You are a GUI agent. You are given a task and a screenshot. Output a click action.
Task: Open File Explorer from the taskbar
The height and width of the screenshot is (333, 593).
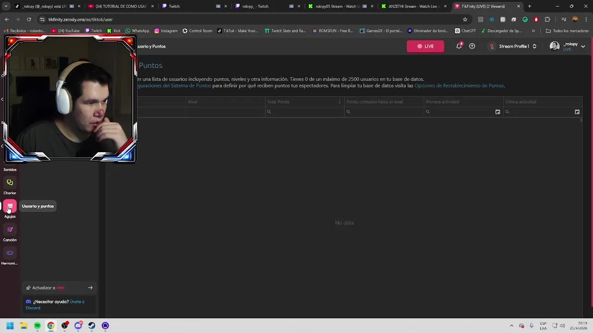pyautogui.click(x=24, y=326)
